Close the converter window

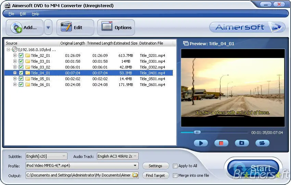pos(279,4)
